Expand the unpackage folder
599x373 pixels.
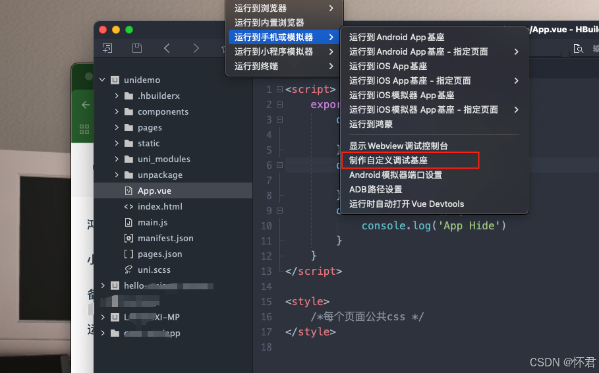[117, 175]
